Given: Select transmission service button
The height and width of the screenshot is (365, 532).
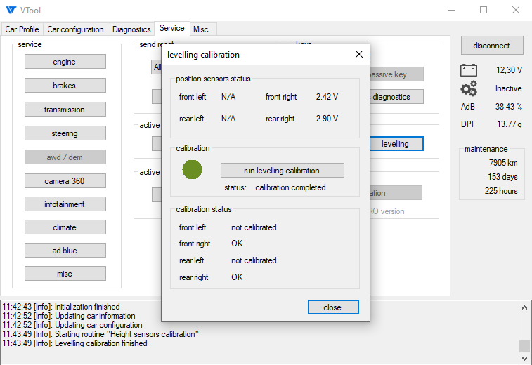Looking at the screenshot, I should (x=65, y=109).
